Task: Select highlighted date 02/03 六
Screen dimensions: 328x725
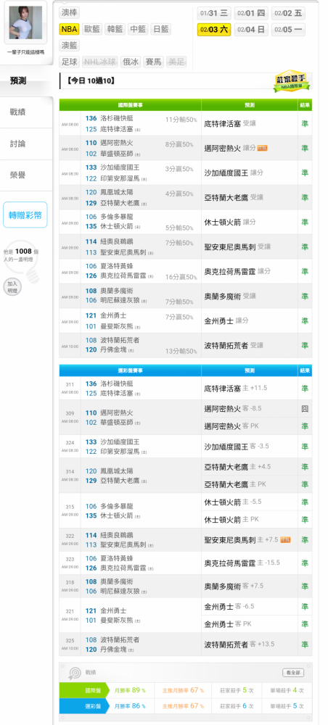Action: click(214, 30)
